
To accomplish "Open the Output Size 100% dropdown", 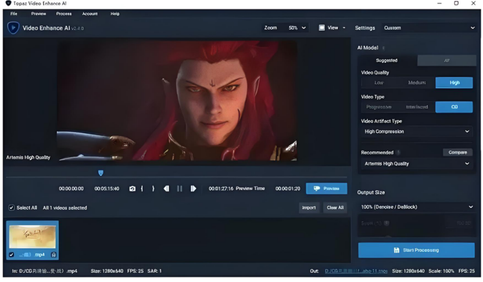I will tap(417, 207).
